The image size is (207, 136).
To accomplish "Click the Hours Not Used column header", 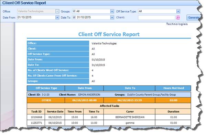I will (173, 88).
